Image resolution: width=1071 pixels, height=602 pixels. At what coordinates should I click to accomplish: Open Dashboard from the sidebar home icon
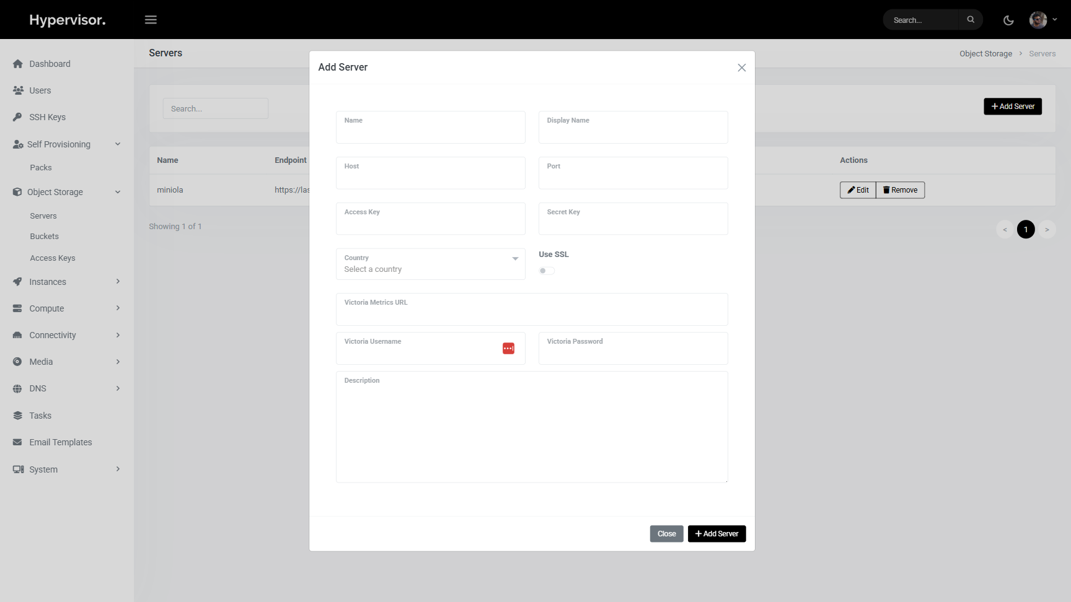[x=18, y=64]
